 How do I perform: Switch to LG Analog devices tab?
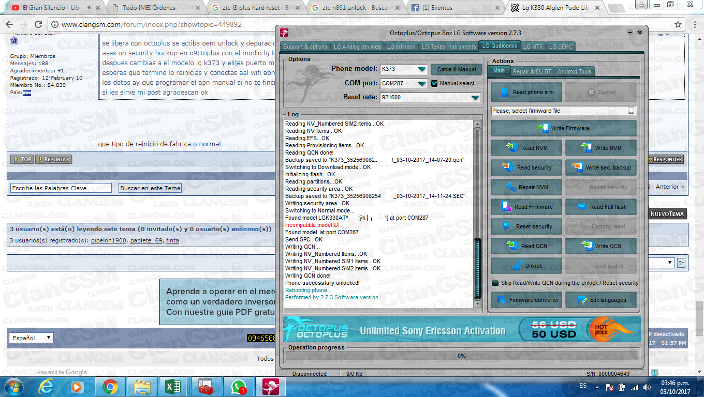357,47
